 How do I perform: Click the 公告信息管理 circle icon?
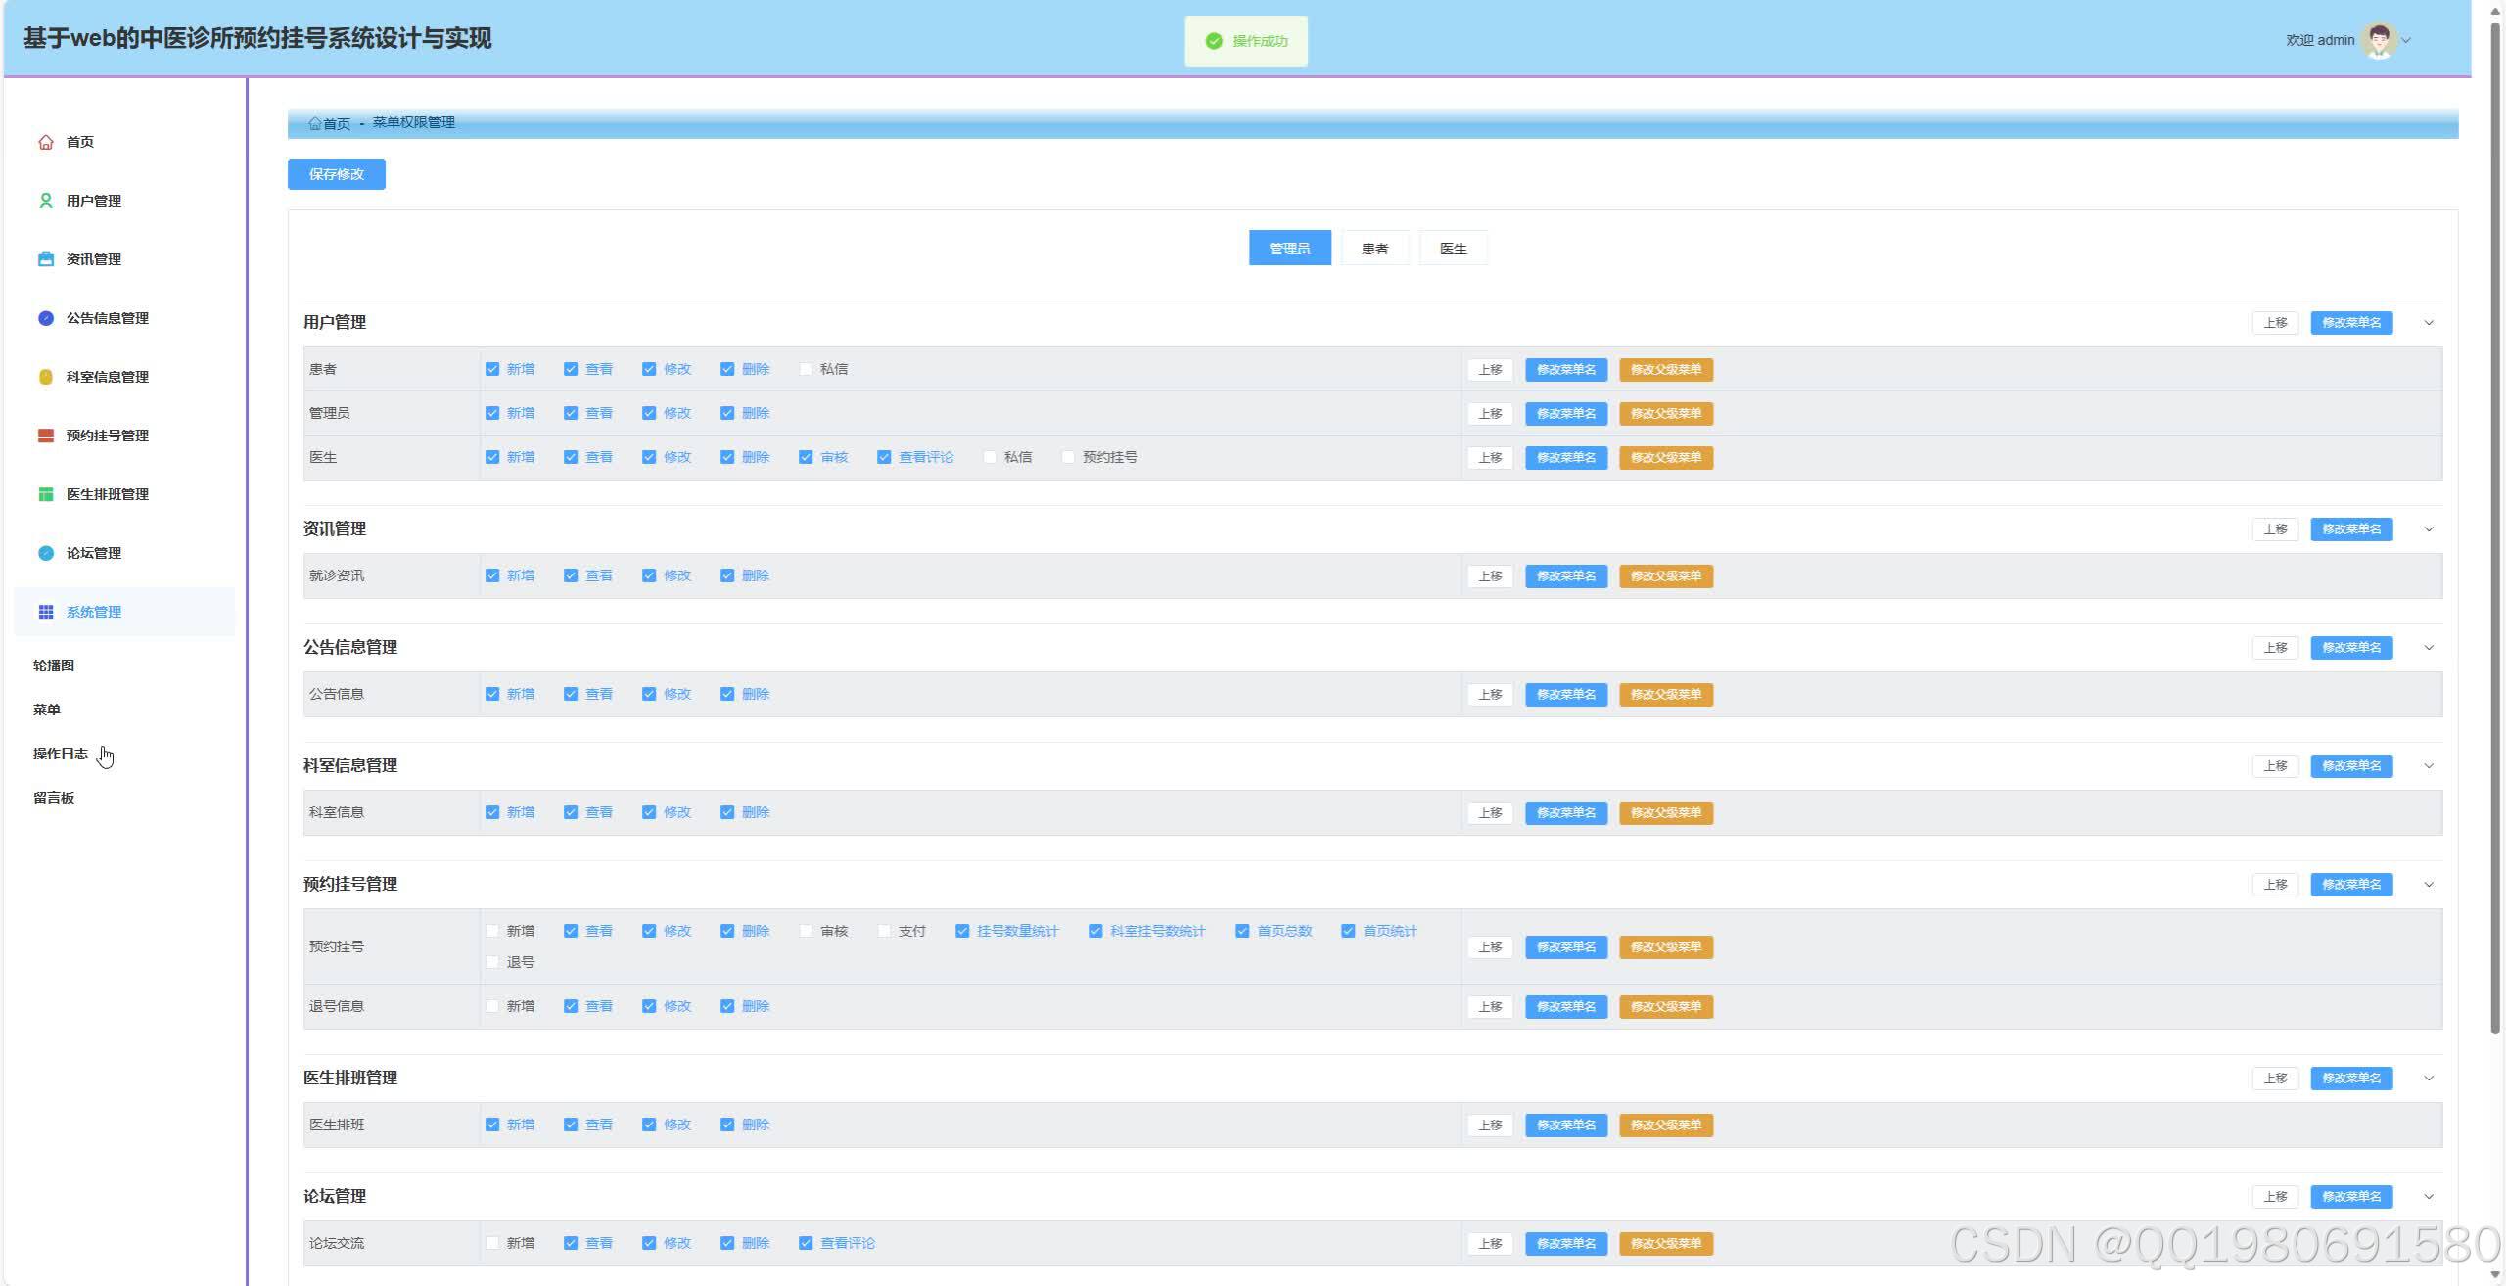pyautogui.click(x=45, y=318)
